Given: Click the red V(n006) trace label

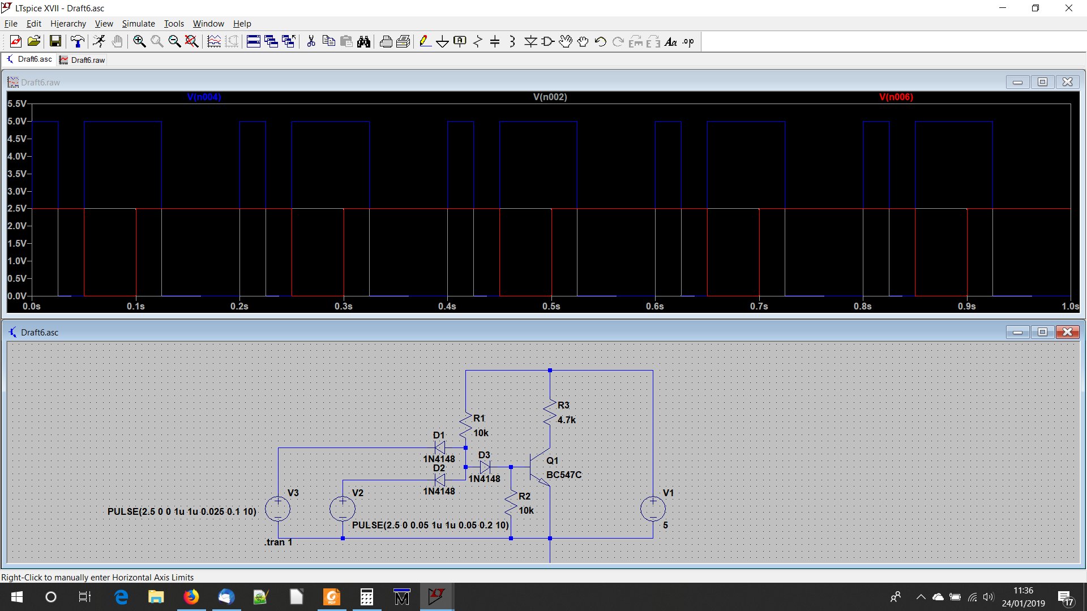Looking at the screenshot, I should [896, 97].
